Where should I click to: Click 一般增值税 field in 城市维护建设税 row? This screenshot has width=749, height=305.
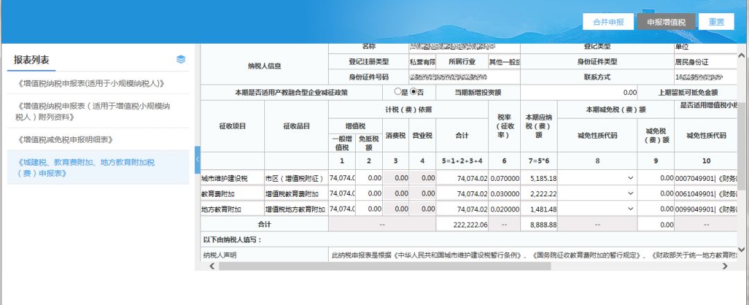(343, 178)
